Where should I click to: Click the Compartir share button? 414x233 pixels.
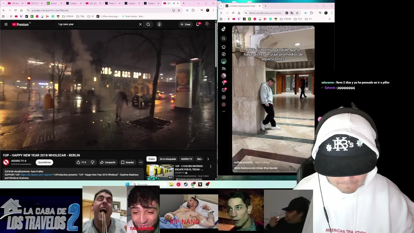(x=108, y=162)
